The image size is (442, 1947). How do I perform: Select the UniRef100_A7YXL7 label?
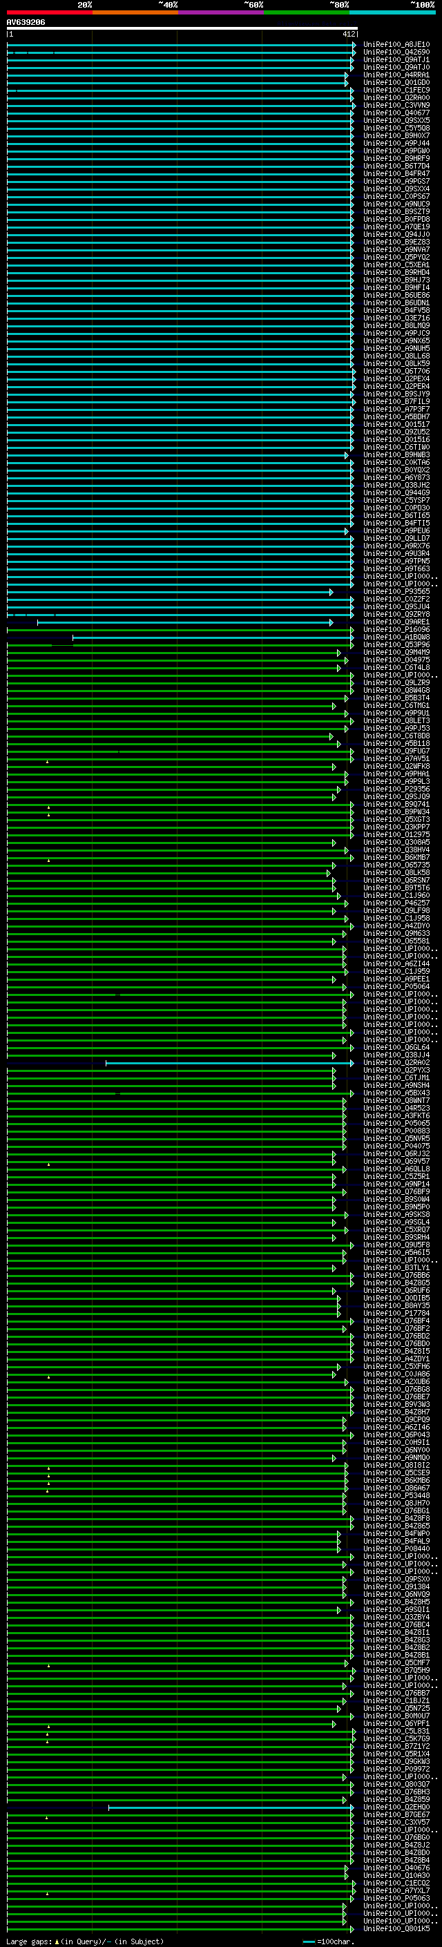pos(396,1891)
